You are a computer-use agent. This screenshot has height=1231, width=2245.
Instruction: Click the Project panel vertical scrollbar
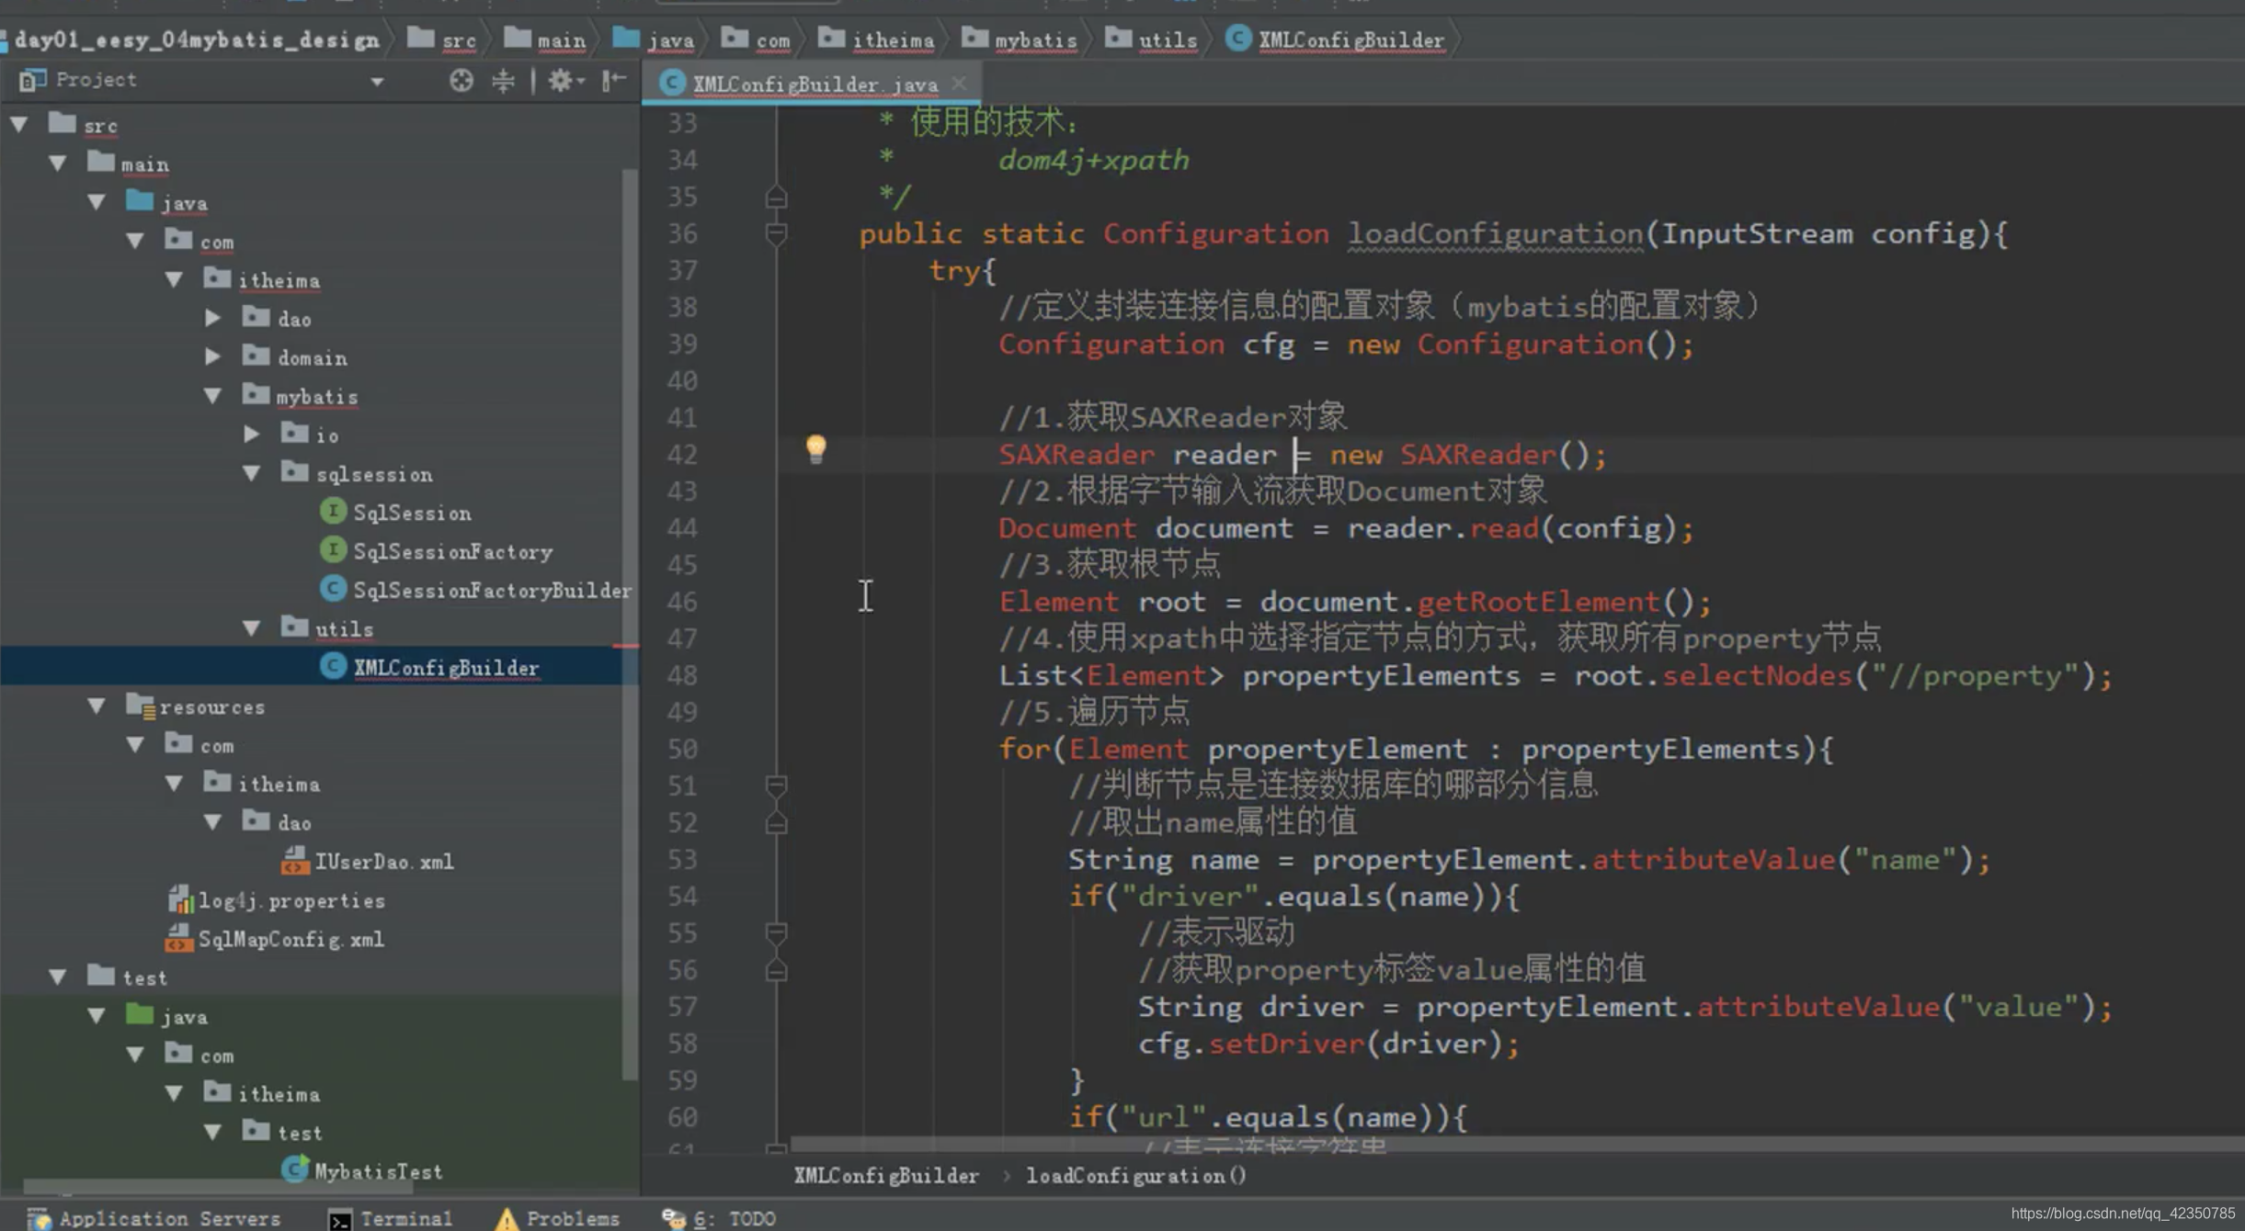click(x=630, y=625)
